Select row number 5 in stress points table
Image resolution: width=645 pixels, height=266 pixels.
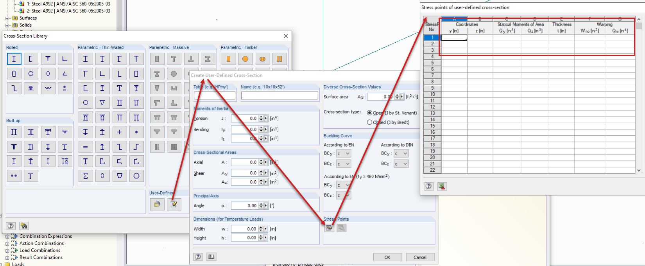[432, 63]
